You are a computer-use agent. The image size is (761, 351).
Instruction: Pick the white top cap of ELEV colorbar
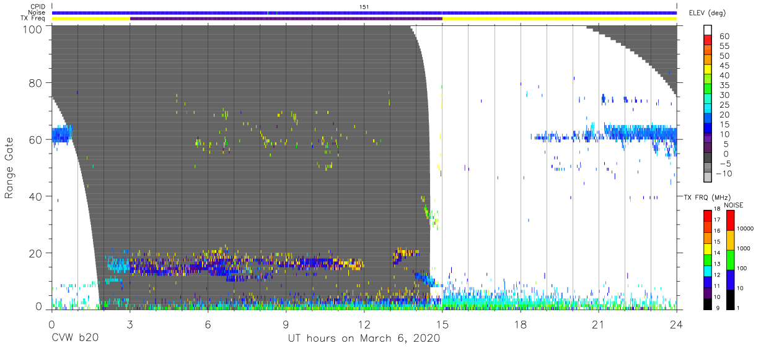point(708,28)
